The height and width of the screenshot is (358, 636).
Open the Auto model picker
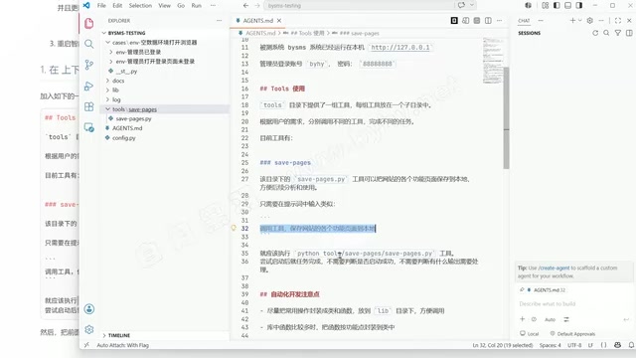[x=550, y=319]
